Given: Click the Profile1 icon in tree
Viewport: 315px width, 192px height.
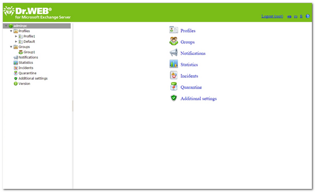Looking at the screenshot, I should 21,36.
